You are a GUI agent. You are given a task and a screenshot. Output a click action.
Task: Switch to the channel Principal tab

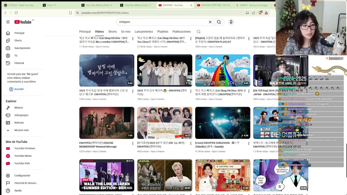[85, 32]
